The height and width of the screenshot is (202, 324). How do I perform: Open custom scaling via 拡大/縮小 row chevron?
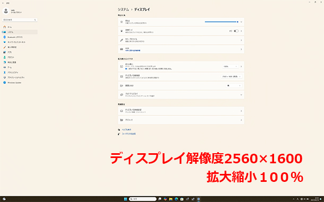[x=241, y=66]
